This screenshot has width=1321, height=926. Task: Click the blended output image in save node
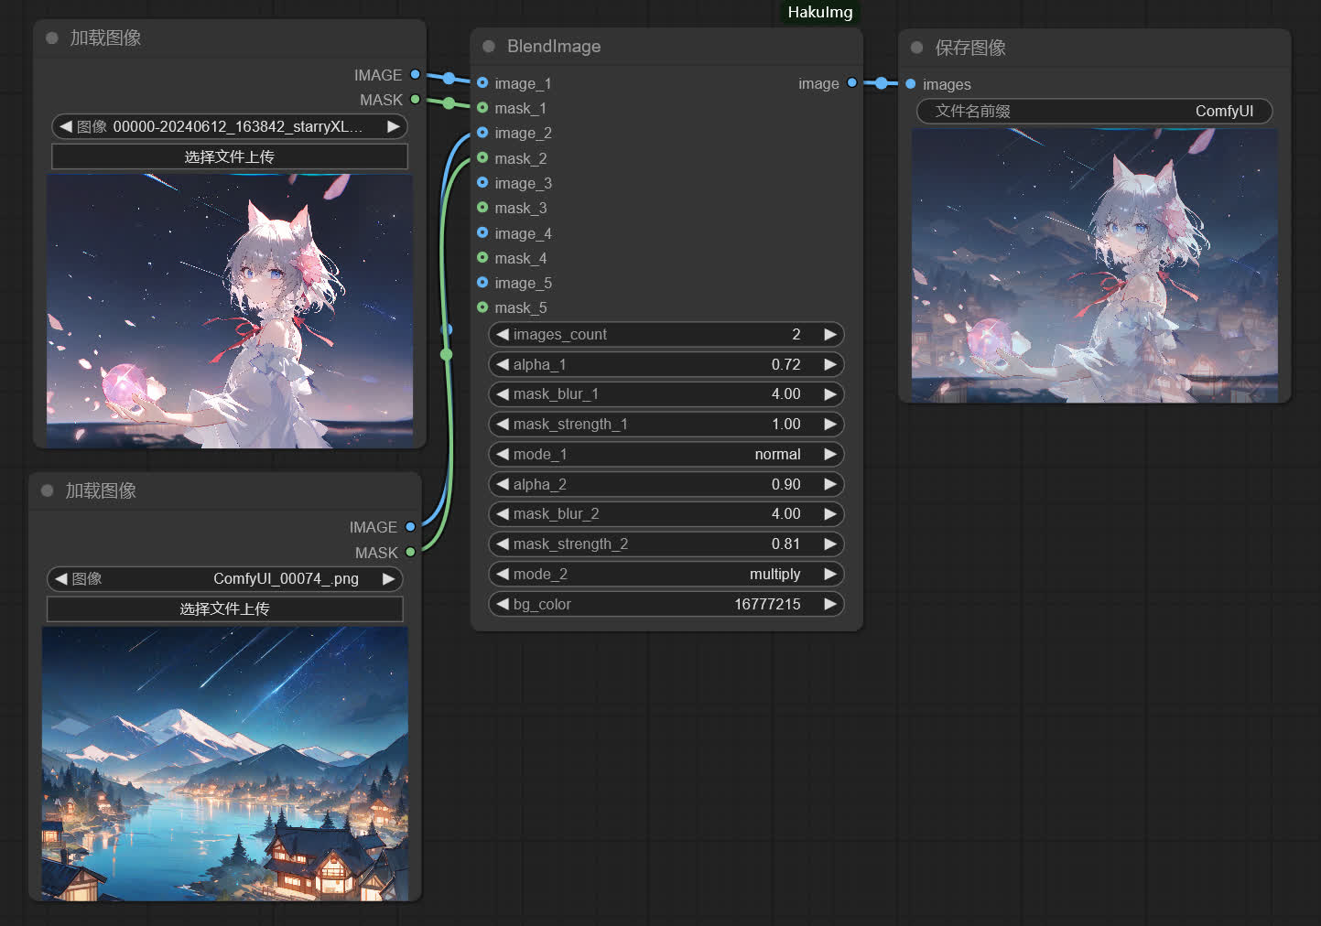click(1095, 265)
